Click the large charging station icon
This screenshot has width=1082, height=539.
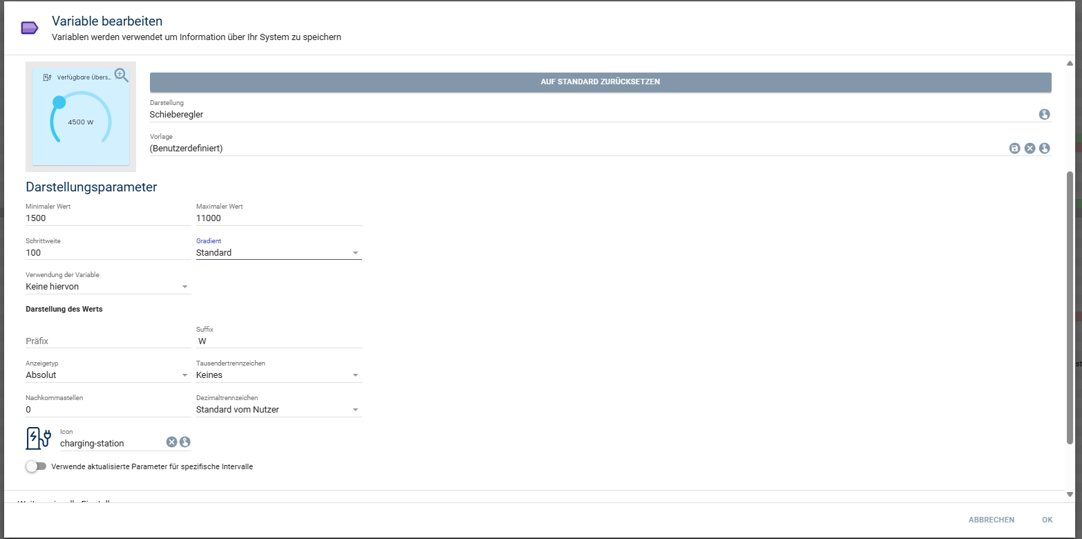[x=39, y=438]
